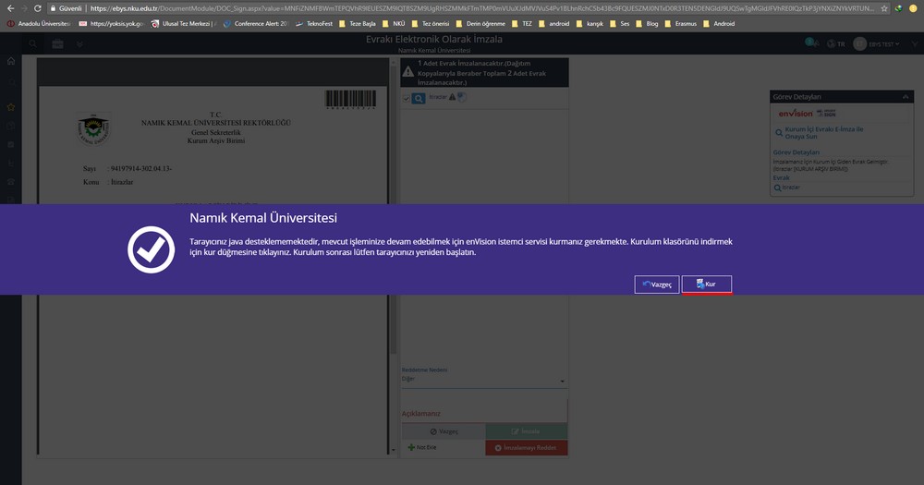The height and width of the screenshot is (485, 924).
Task: Open Tez önerisi bookmark folder
Action: coord(431,24)
